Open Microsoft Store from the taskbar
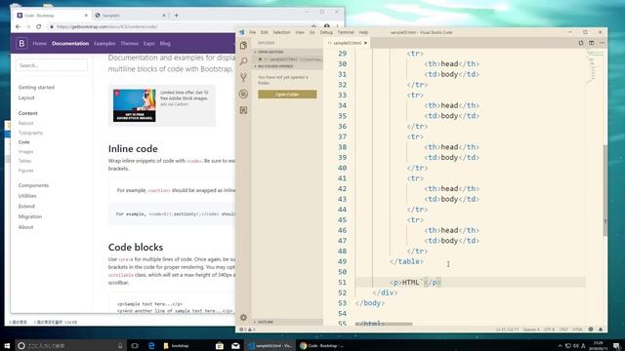Viewport: 625px width, 351px height. pyautogui.click(x=219, y=345)
